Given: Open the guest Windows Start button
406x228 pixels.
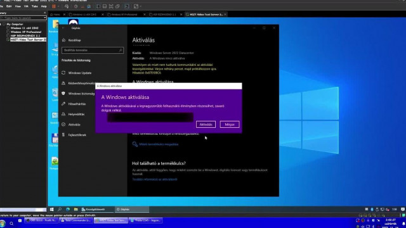Looking at the screenshot, I should click(52, 210).
